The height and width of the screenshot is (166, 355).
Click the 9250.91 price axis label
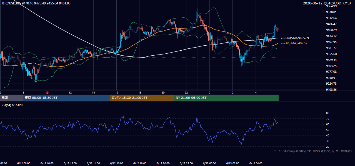pos(331,78)
